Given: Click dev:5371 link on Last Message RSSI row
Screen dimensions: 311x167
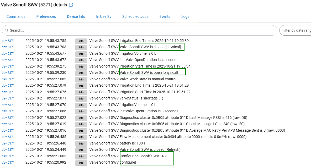Looking at the screenshot, I should 8,118.
